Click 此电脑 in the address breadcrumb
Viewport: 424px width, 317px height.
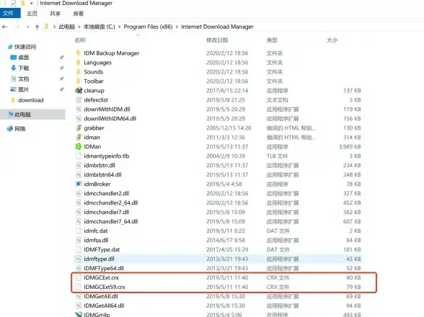point(67,27)
